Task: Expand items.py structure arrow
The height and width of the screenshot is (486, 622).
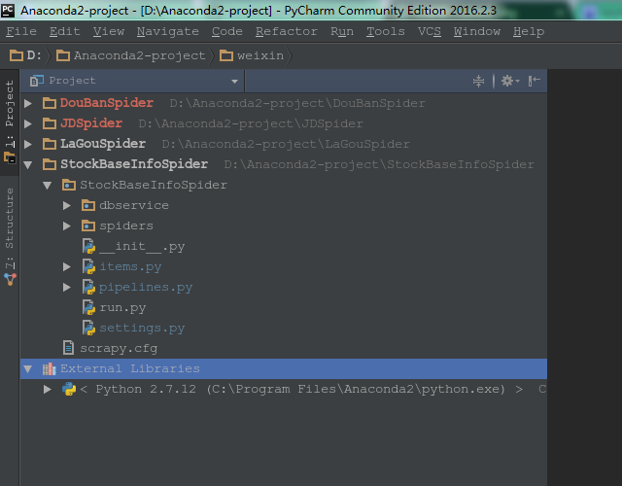Action: coord(67,267)
